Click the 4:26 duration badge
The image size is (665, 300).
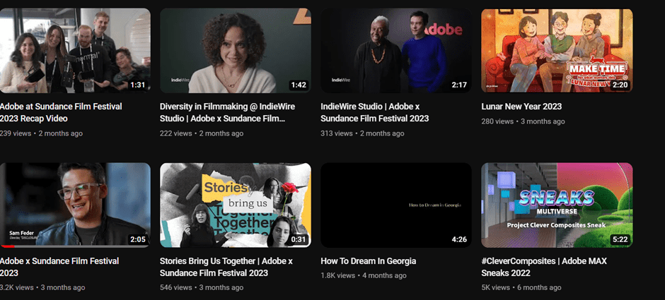click(x=459, y=239)
